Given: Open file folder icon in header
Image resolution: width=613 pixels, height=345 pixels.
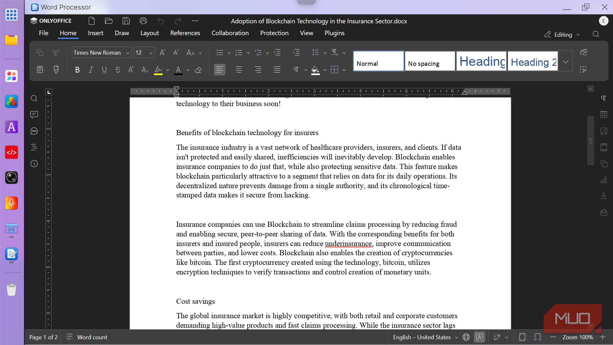Looking at the screenshot, I should click(x=109, y=21).
